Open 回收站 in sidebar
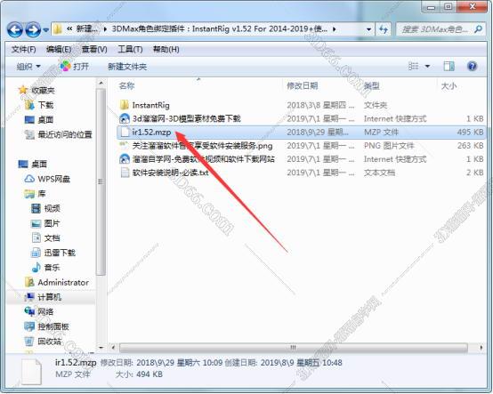This screenshot has height=394, width=493. click(x=43, y=342)
